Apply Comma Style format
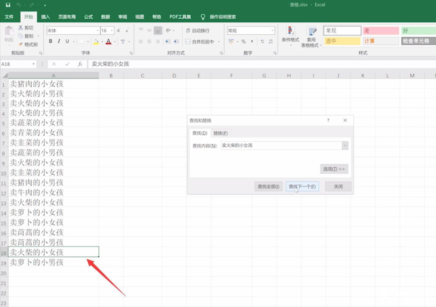Image resolution: width=436 pixels, height=307 pixels. (x=252, y=41)
